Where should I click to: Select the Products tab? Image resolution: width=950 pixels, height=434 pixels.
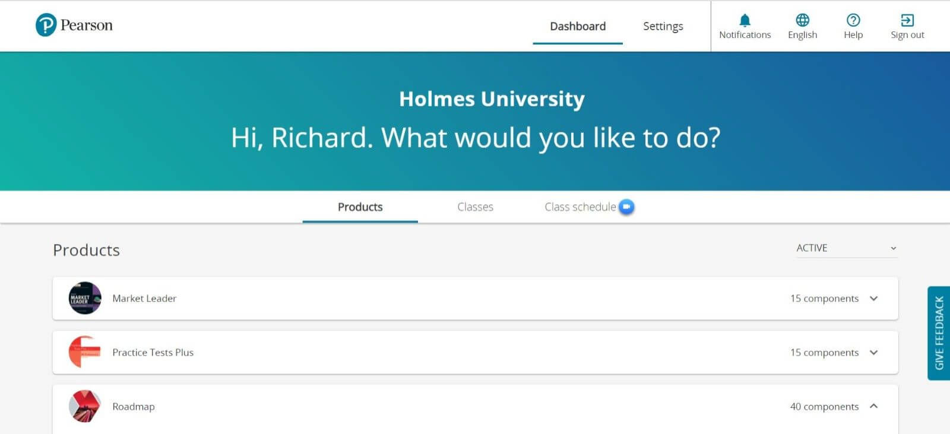point(360,207)
